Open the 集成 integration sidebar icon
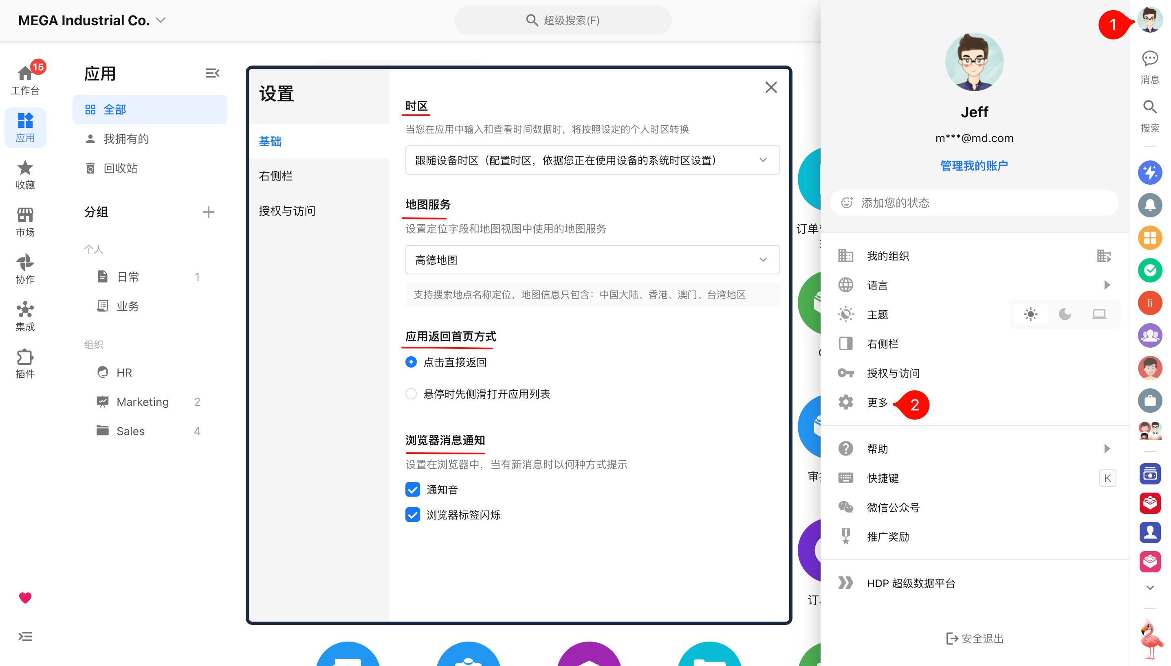Screen dimensions: 1171x666 click(x=25, y=316)
